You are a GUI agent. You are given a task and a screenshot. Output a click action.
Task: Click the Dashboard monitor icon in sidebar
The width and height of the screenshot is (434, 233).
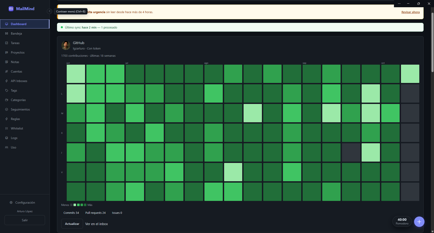[7, 24]
